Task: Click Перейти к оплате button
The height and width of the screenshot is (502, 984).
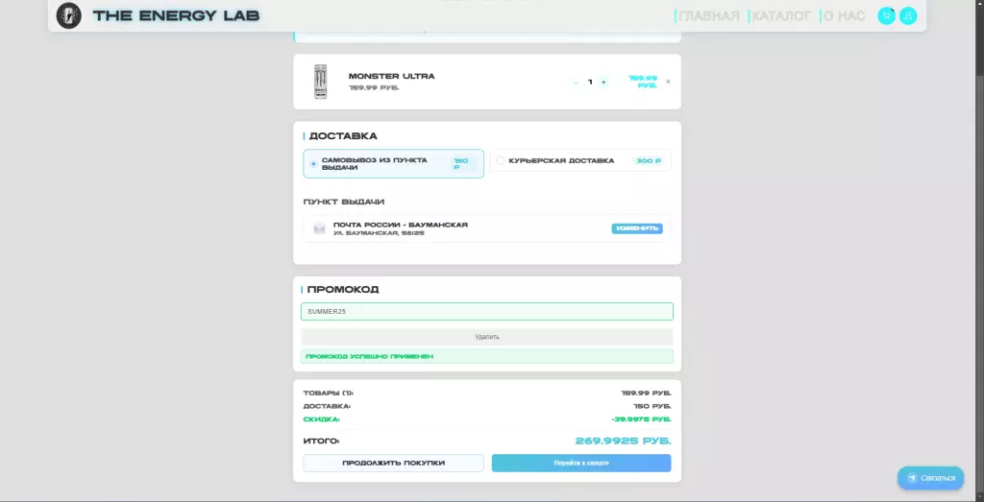Action: (581, 464)
